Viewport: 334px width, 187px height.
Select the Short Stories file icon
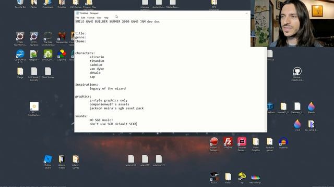48,73
